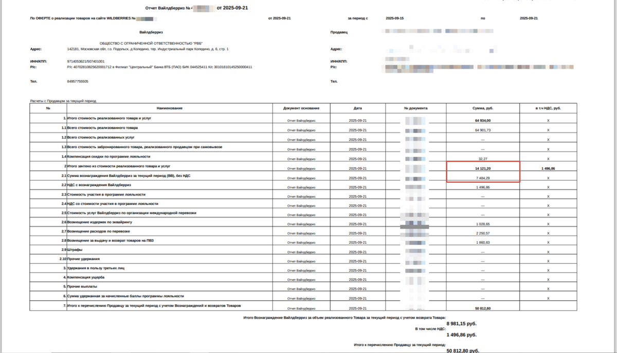Click the sum "1 860,83"
Image resolution: width=617 pixels, height=353 pixels.
(x=483, y=243)
